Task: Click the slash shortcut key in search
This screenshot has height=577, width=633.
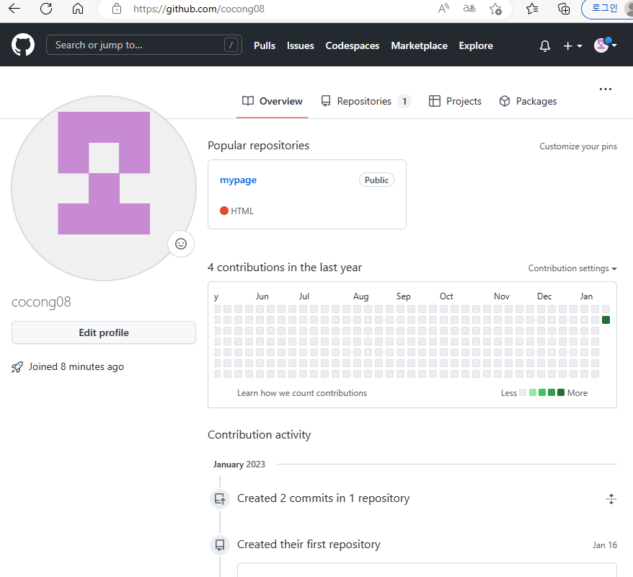Action: (231, 45)
